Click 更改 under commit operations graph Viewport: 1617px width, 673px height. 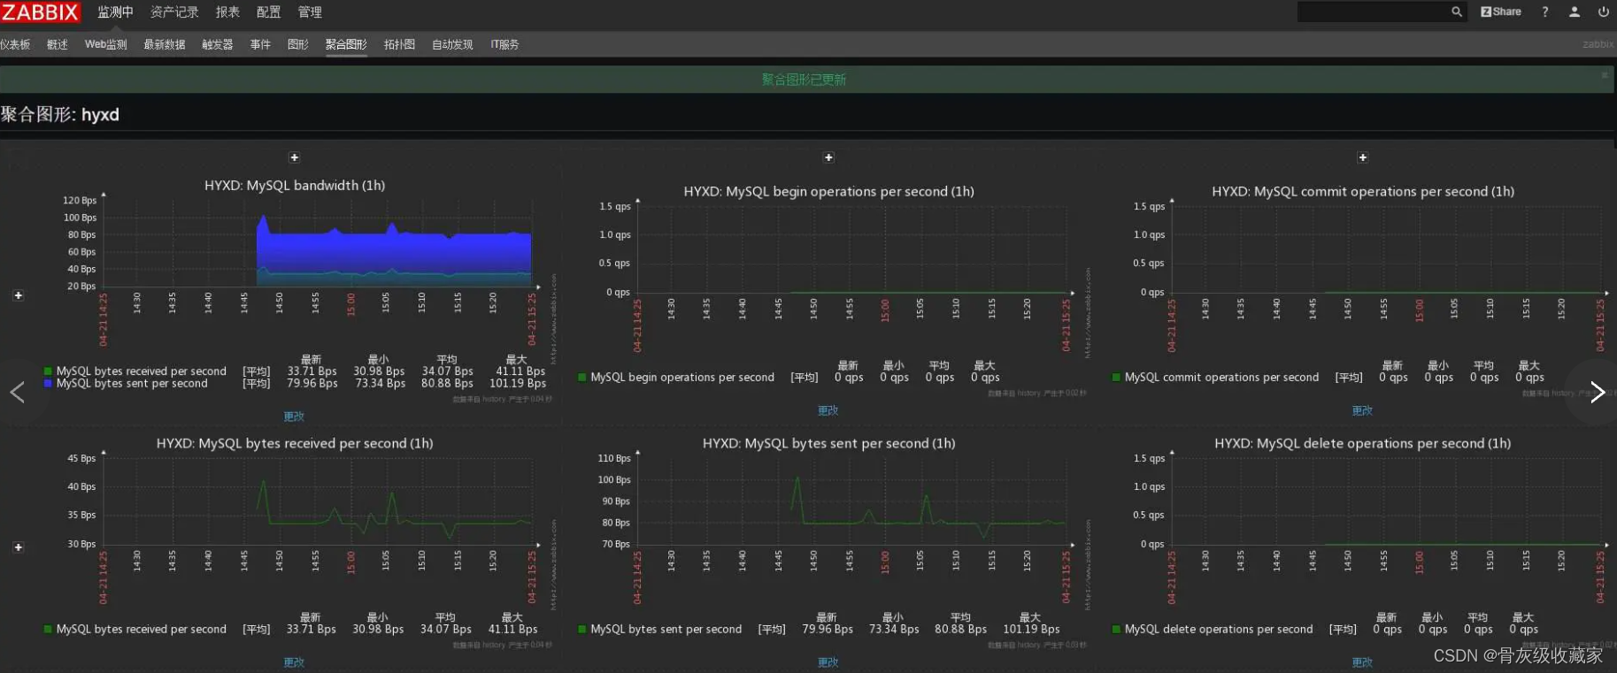point(1362,410)
